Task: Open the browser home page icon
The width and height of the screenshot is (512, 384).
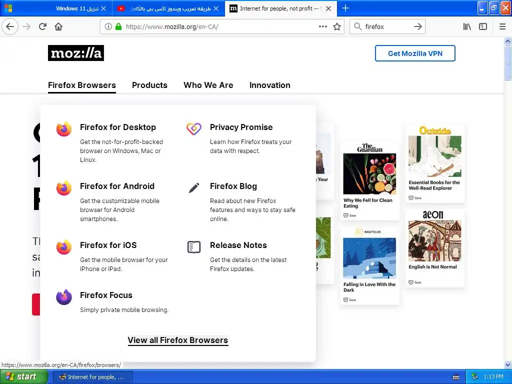Action: click(x=58, y=26)
